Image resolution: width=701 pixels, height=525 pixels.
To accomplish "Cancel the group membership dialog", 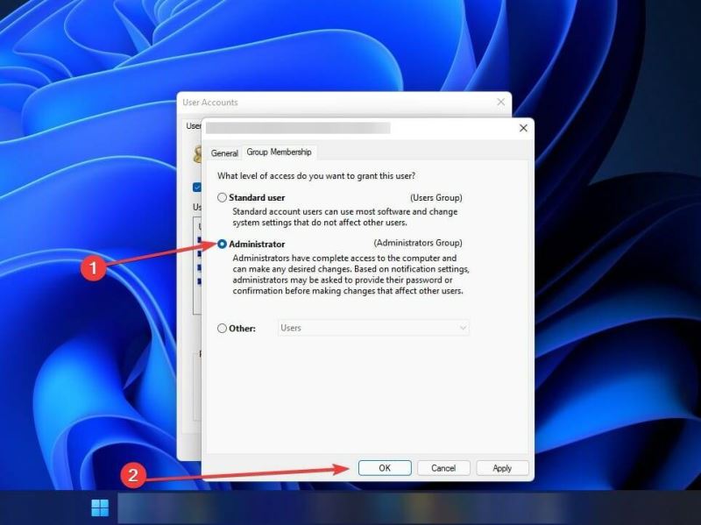I will tap(443, 467).
